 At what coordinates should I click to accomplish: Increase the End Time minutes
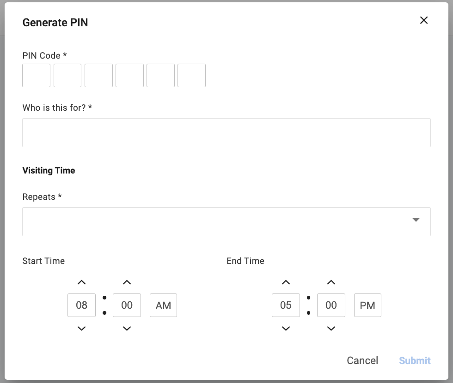(x=331, y=282)
